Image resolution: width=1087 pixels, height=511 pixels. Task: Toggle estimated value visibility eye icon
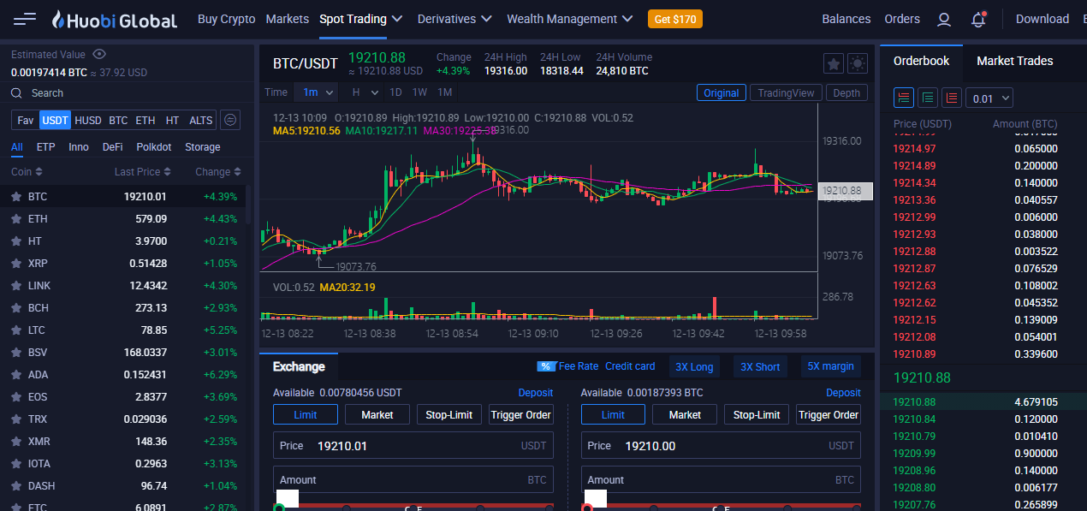[x=99, y=54]
